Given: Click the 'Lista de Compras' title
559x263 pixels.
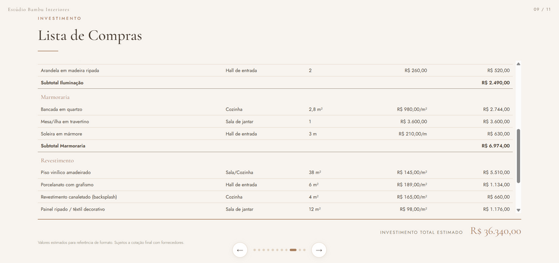Looking at the screenshot, I should (x=90, y=36).
